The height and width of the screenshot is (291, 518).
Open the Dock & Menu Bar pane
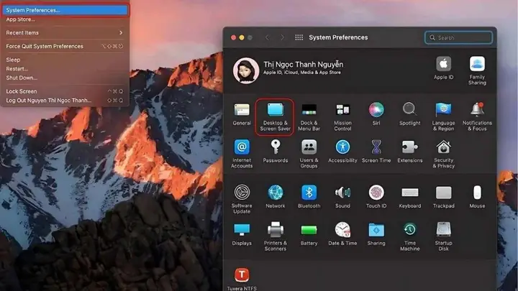coord(309,117)
